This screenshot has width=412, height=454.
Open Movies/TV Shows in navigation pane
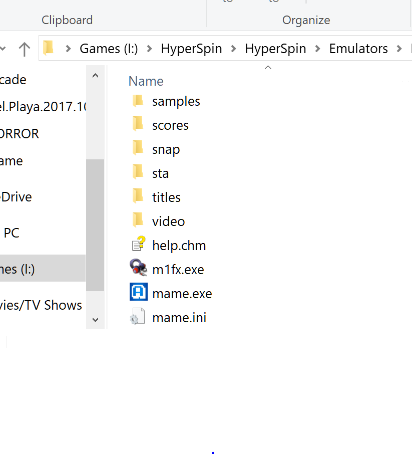[41, 305]
